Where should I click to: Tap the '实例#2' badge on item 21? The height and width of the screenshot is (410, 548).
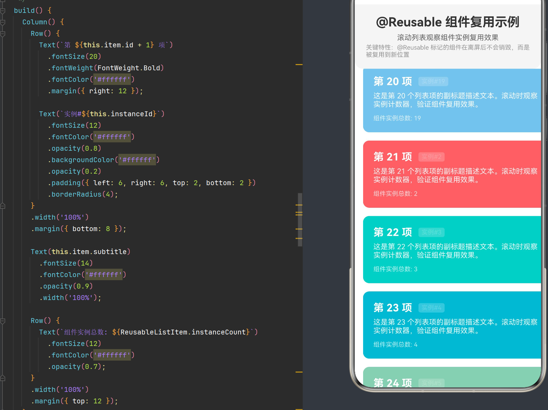pos(431,157)
